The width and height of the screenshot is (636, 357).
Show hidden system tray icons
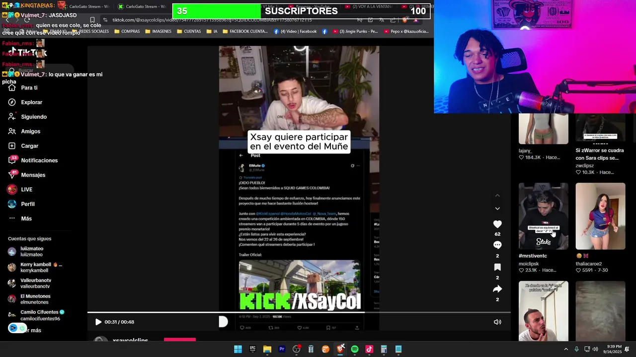coord(565,349)
